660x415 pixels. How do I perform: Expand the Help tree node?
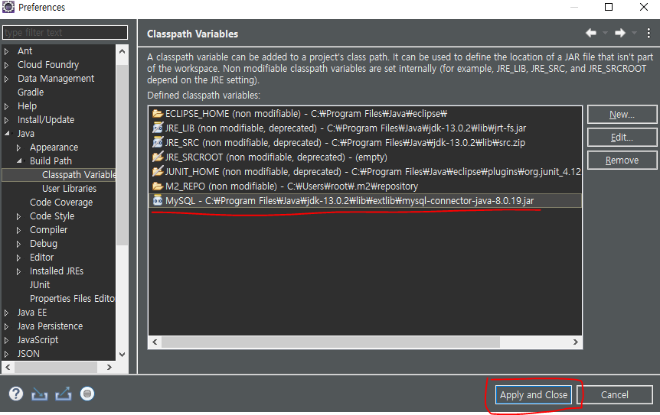tap(7, 106)
